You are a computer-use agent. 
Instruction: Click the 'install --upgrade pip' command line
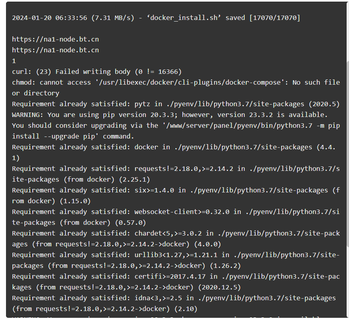click(x=73, y=136)
